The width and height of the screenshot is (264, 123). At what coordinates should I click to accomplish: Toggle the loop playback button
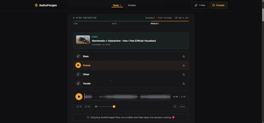pos(175,107)
